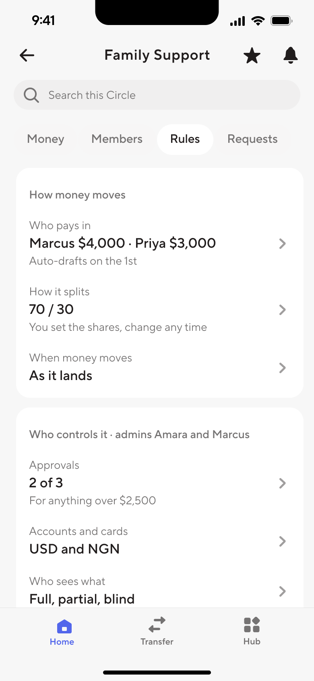Focus the Search this Circle field
The width and height of the screenshot is (314, 681).
[x=157, y=95]
